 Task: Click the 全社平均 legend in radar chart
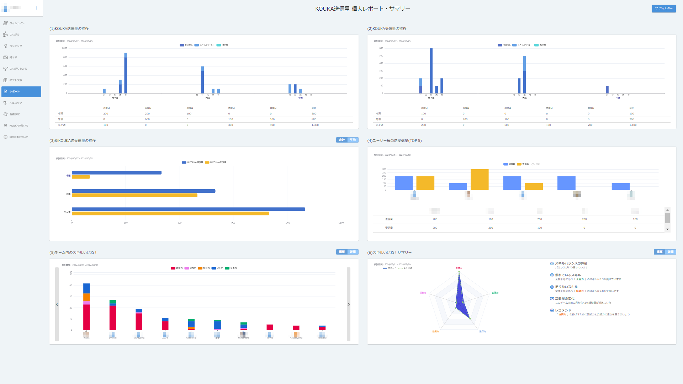point(405,268)
